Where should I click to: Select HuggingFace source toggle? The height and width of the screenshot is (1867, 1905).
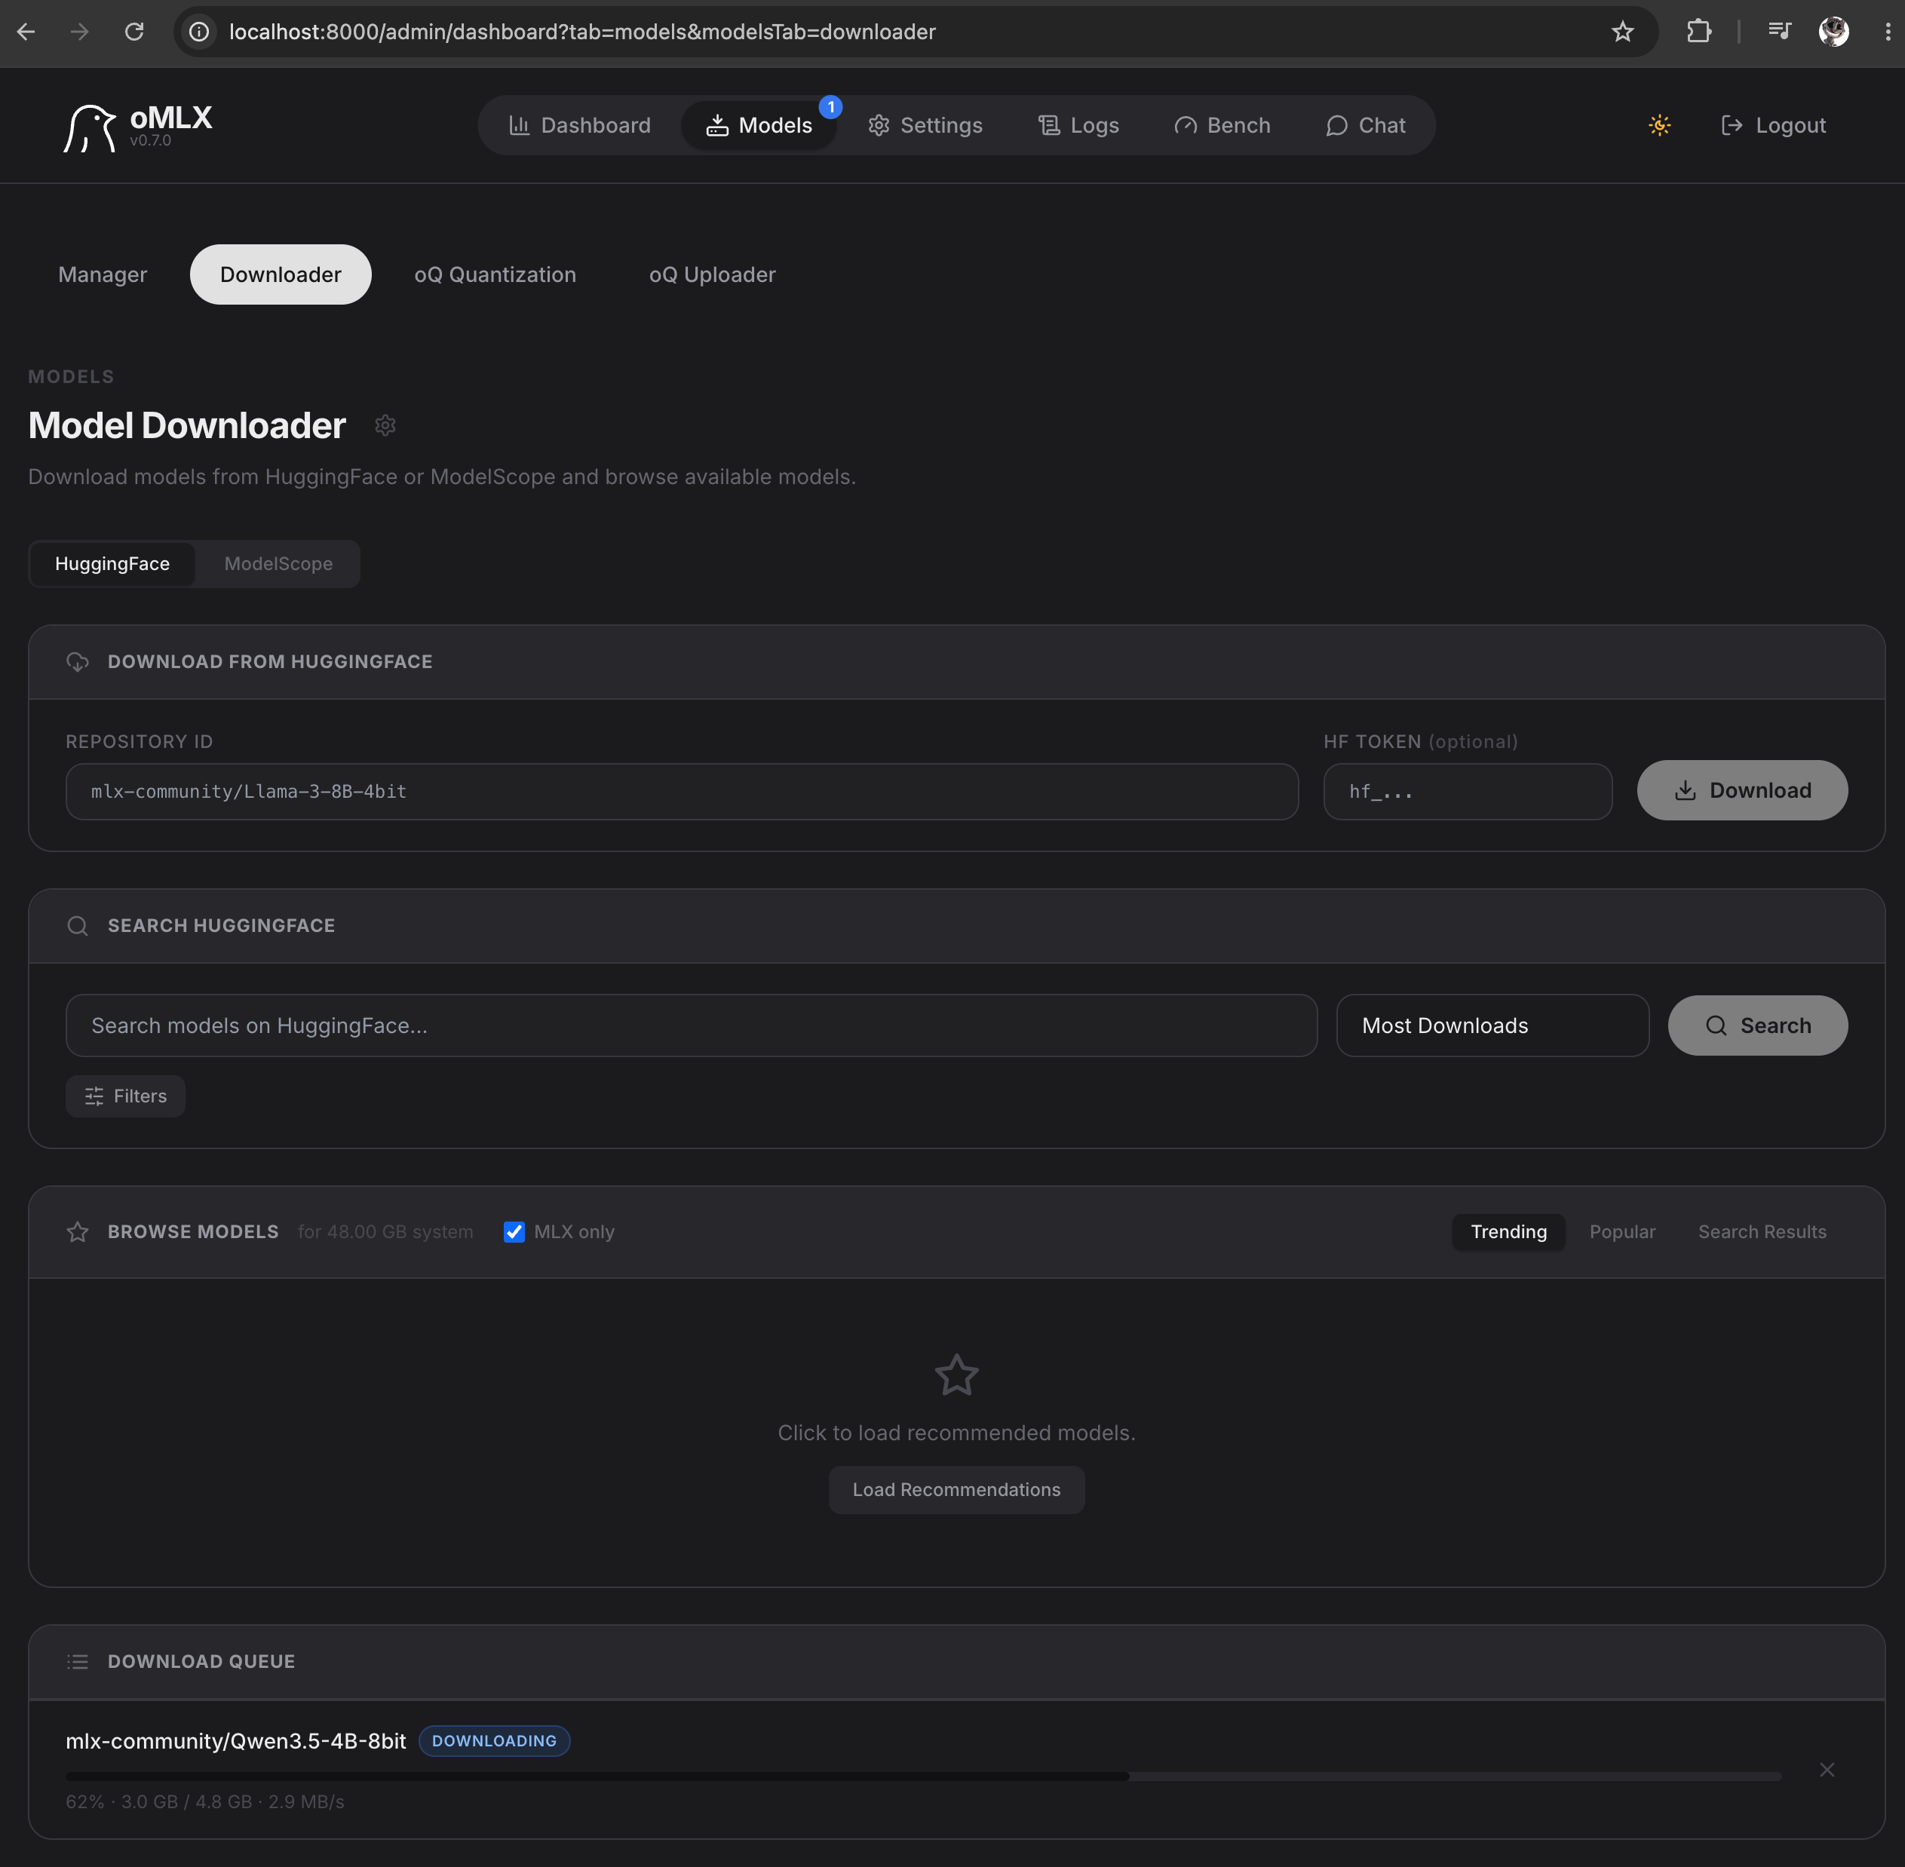pyautogui.click(x=113, y=564)
